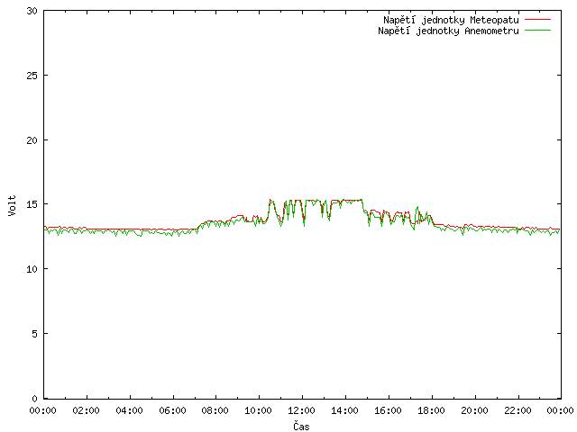
Task: Click the x-axis label 02:00
Action: tap(86, 410)
